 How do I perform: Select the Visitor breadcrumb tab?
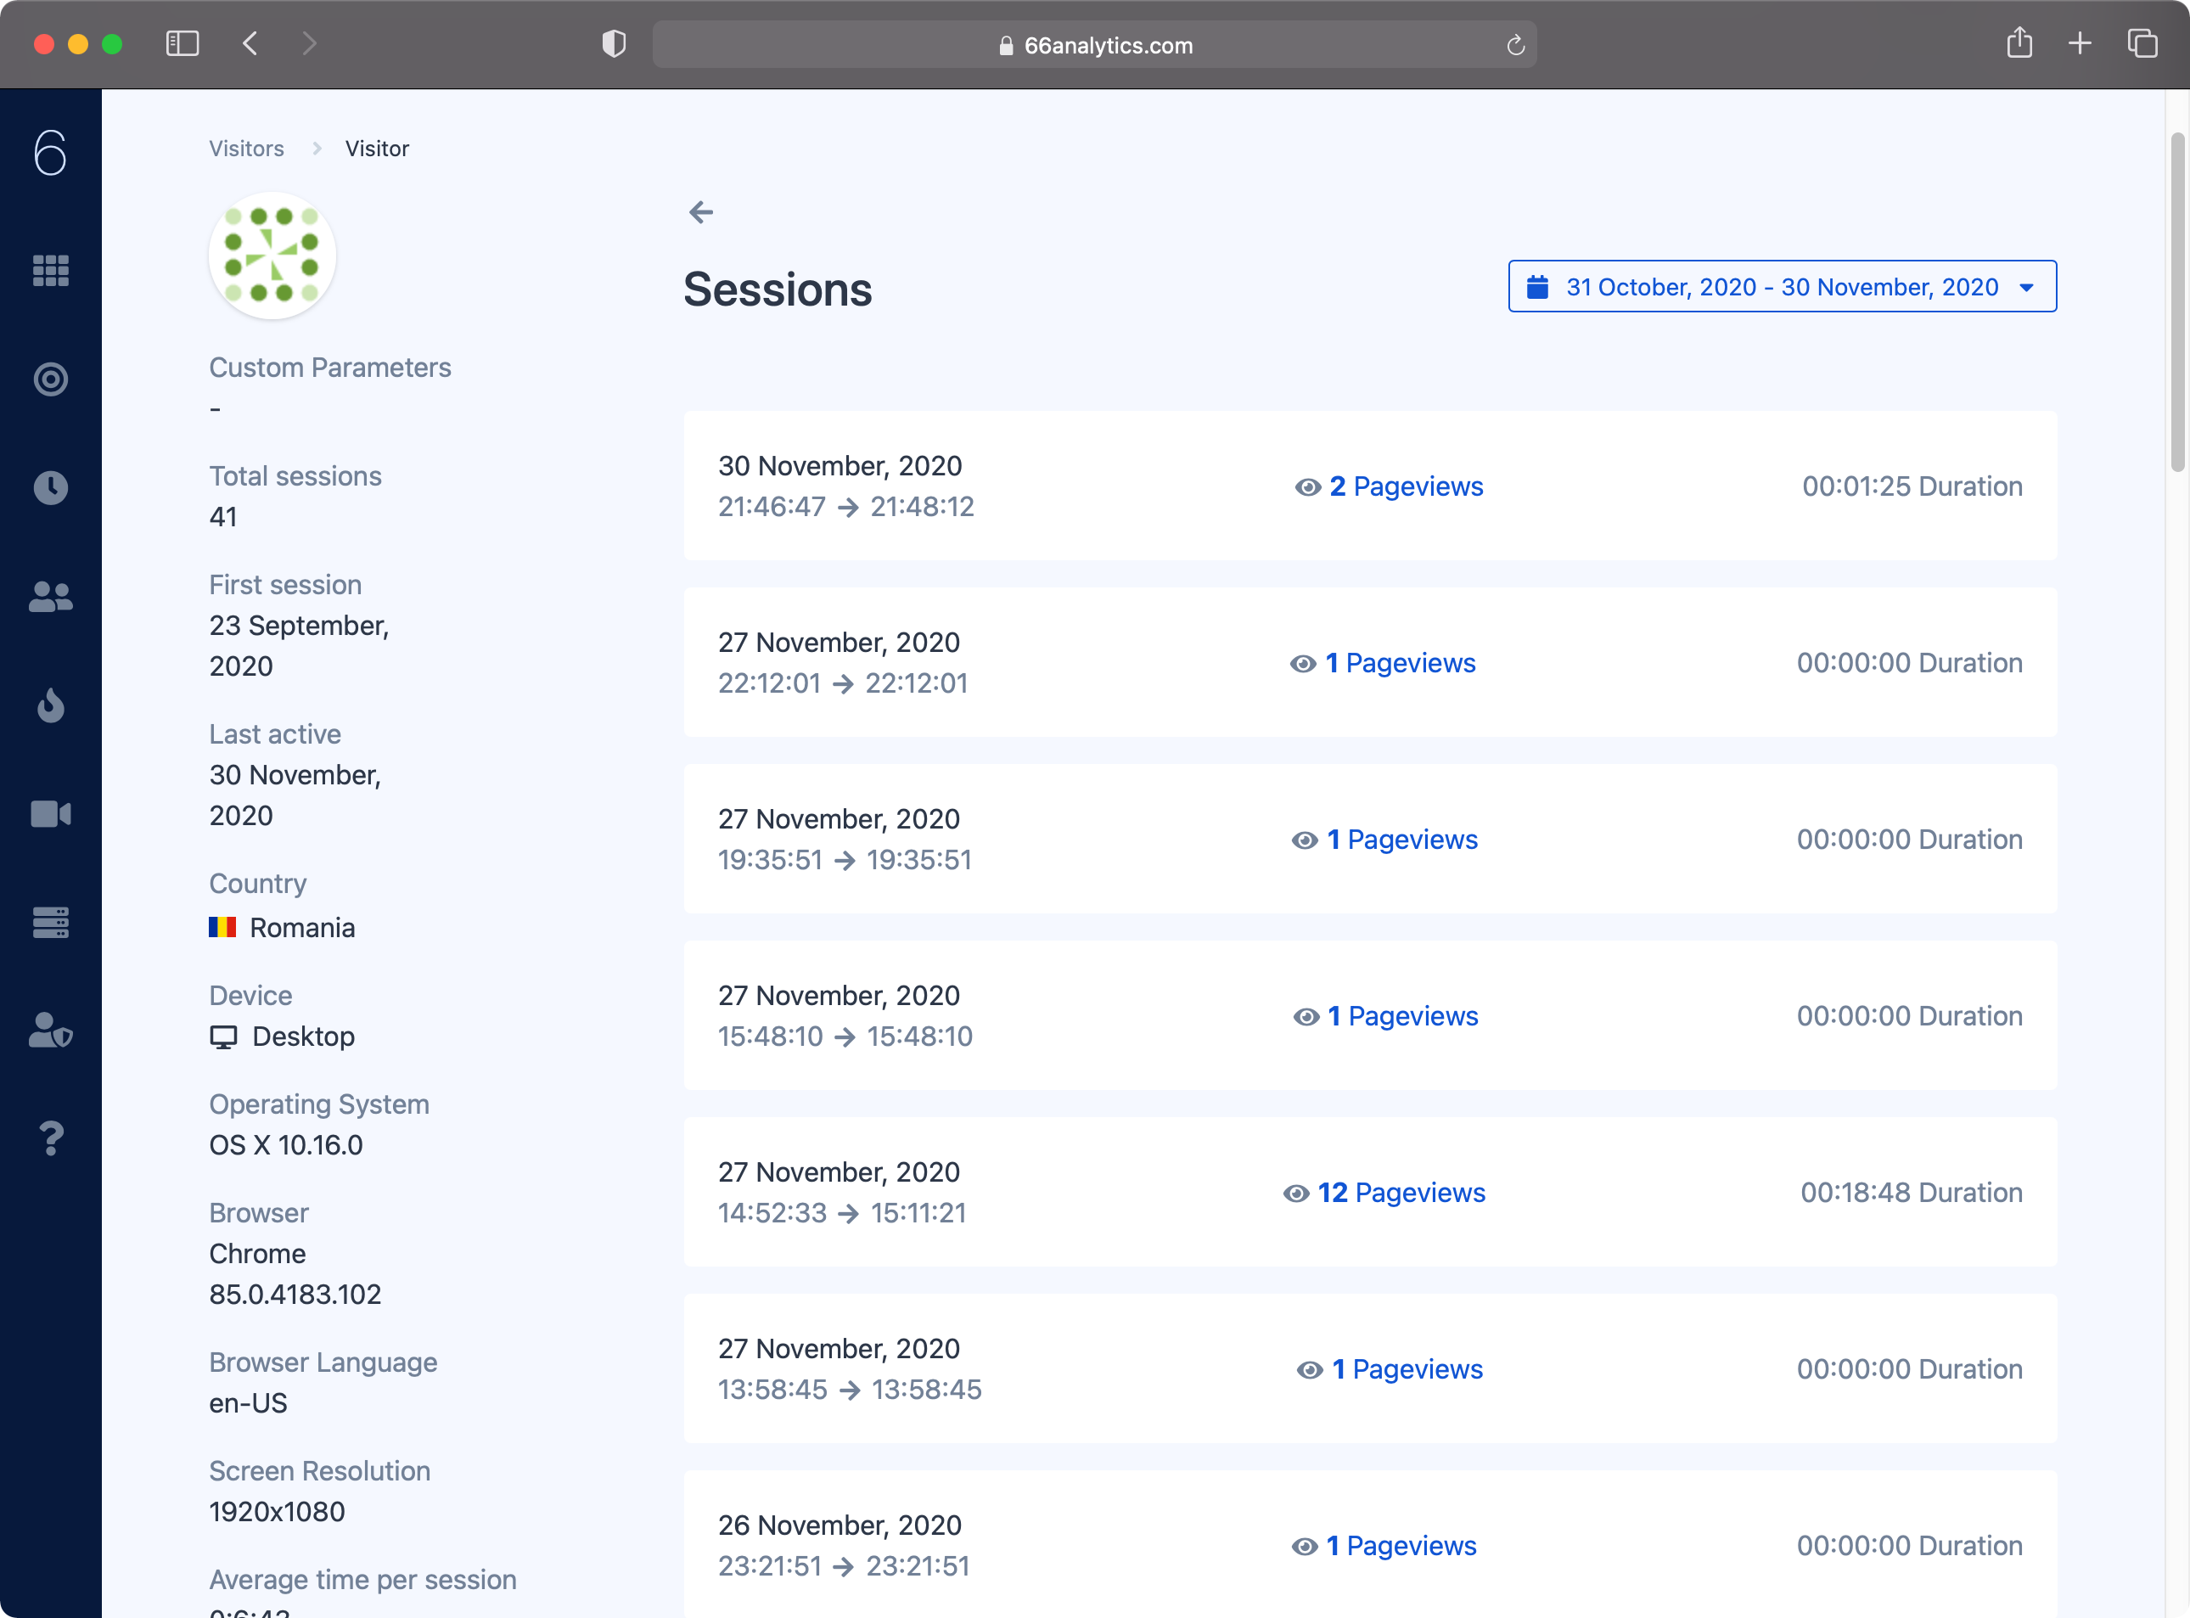377,148
